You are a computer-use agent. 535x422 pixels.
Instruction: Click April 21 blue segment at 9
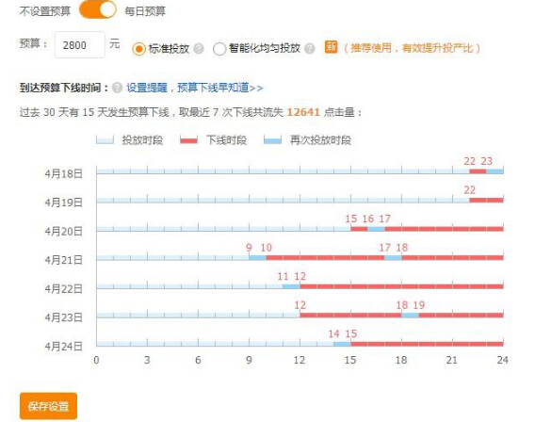257,257
